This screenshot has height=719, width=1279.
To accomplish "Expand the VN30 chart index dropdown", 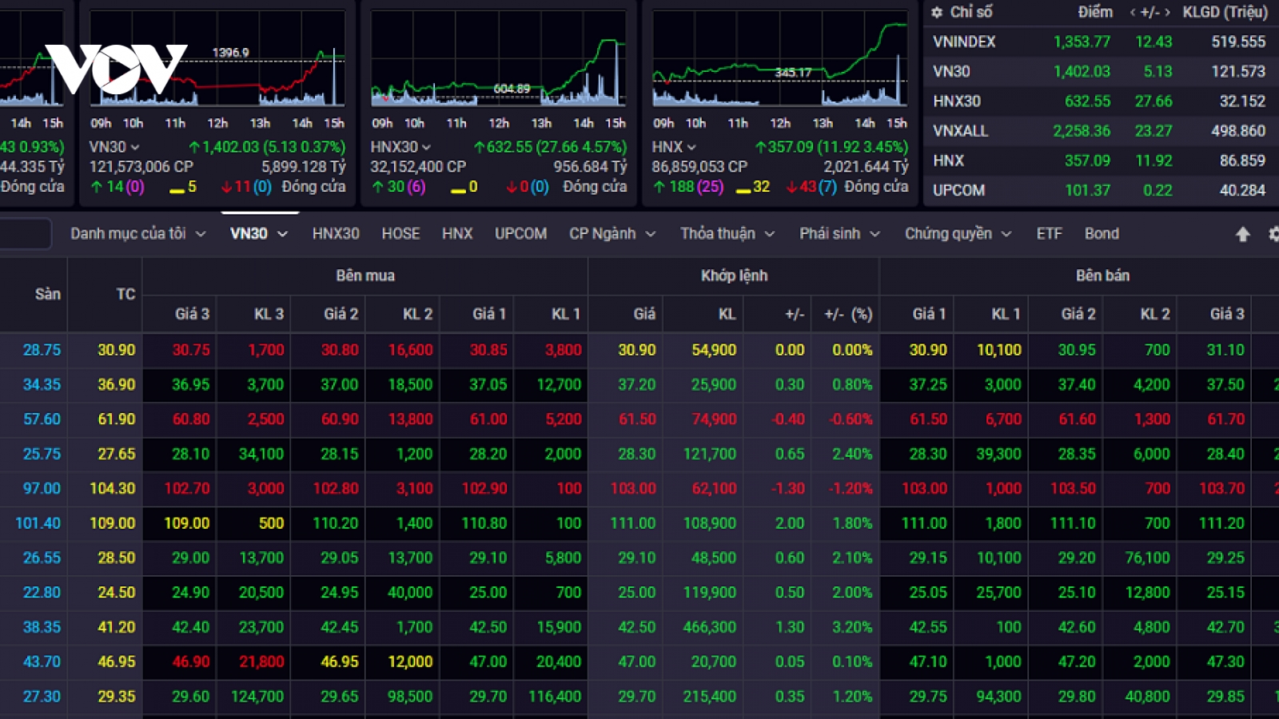I will (135, 147).
